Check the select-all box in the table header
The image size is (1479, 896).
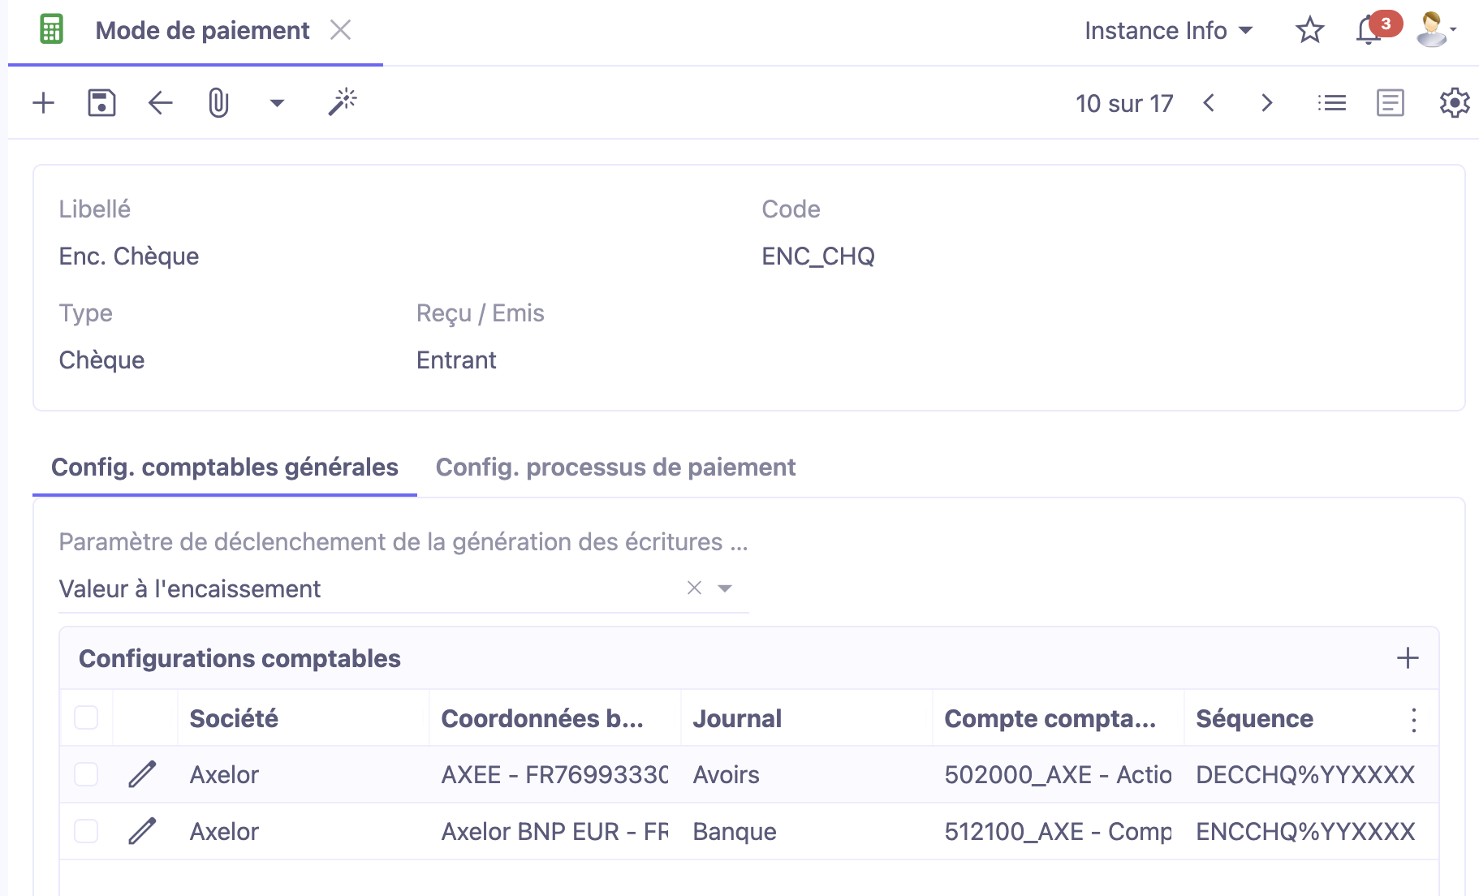(85, 717)
